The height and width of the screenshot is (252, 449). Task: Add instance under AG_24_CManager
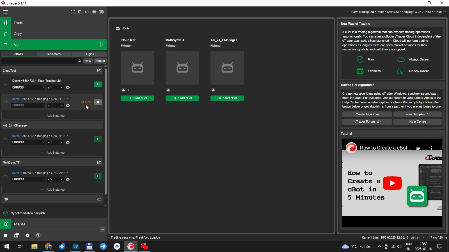pyautogui.click(x=52, y=153)
